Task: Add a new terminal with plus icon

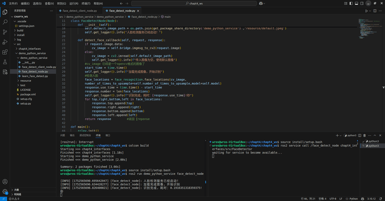Action: [x=337, y=135]
